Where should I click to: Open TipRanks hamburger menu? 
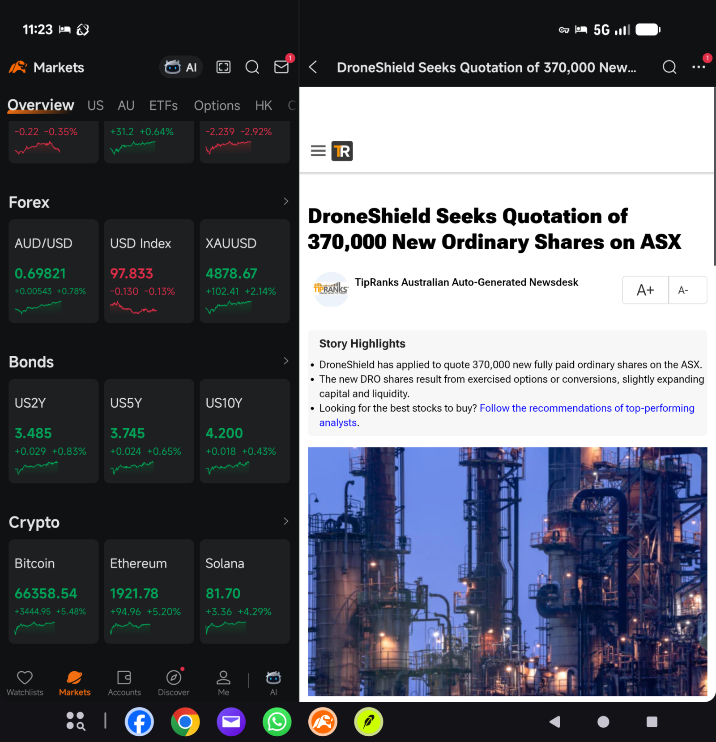318,151
